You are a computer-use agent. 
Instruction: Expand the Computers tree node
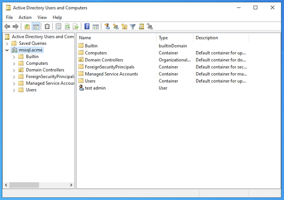pyautogui.click(x=14, y=63)
